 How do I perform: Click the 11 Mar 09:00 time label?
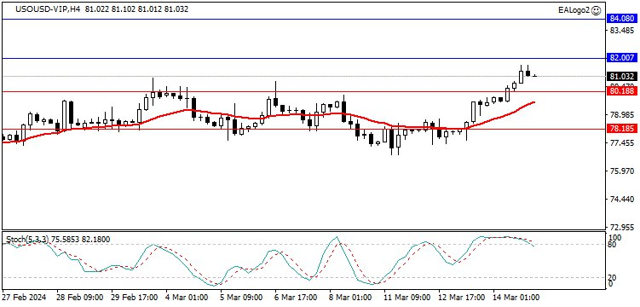coord(406,297)
